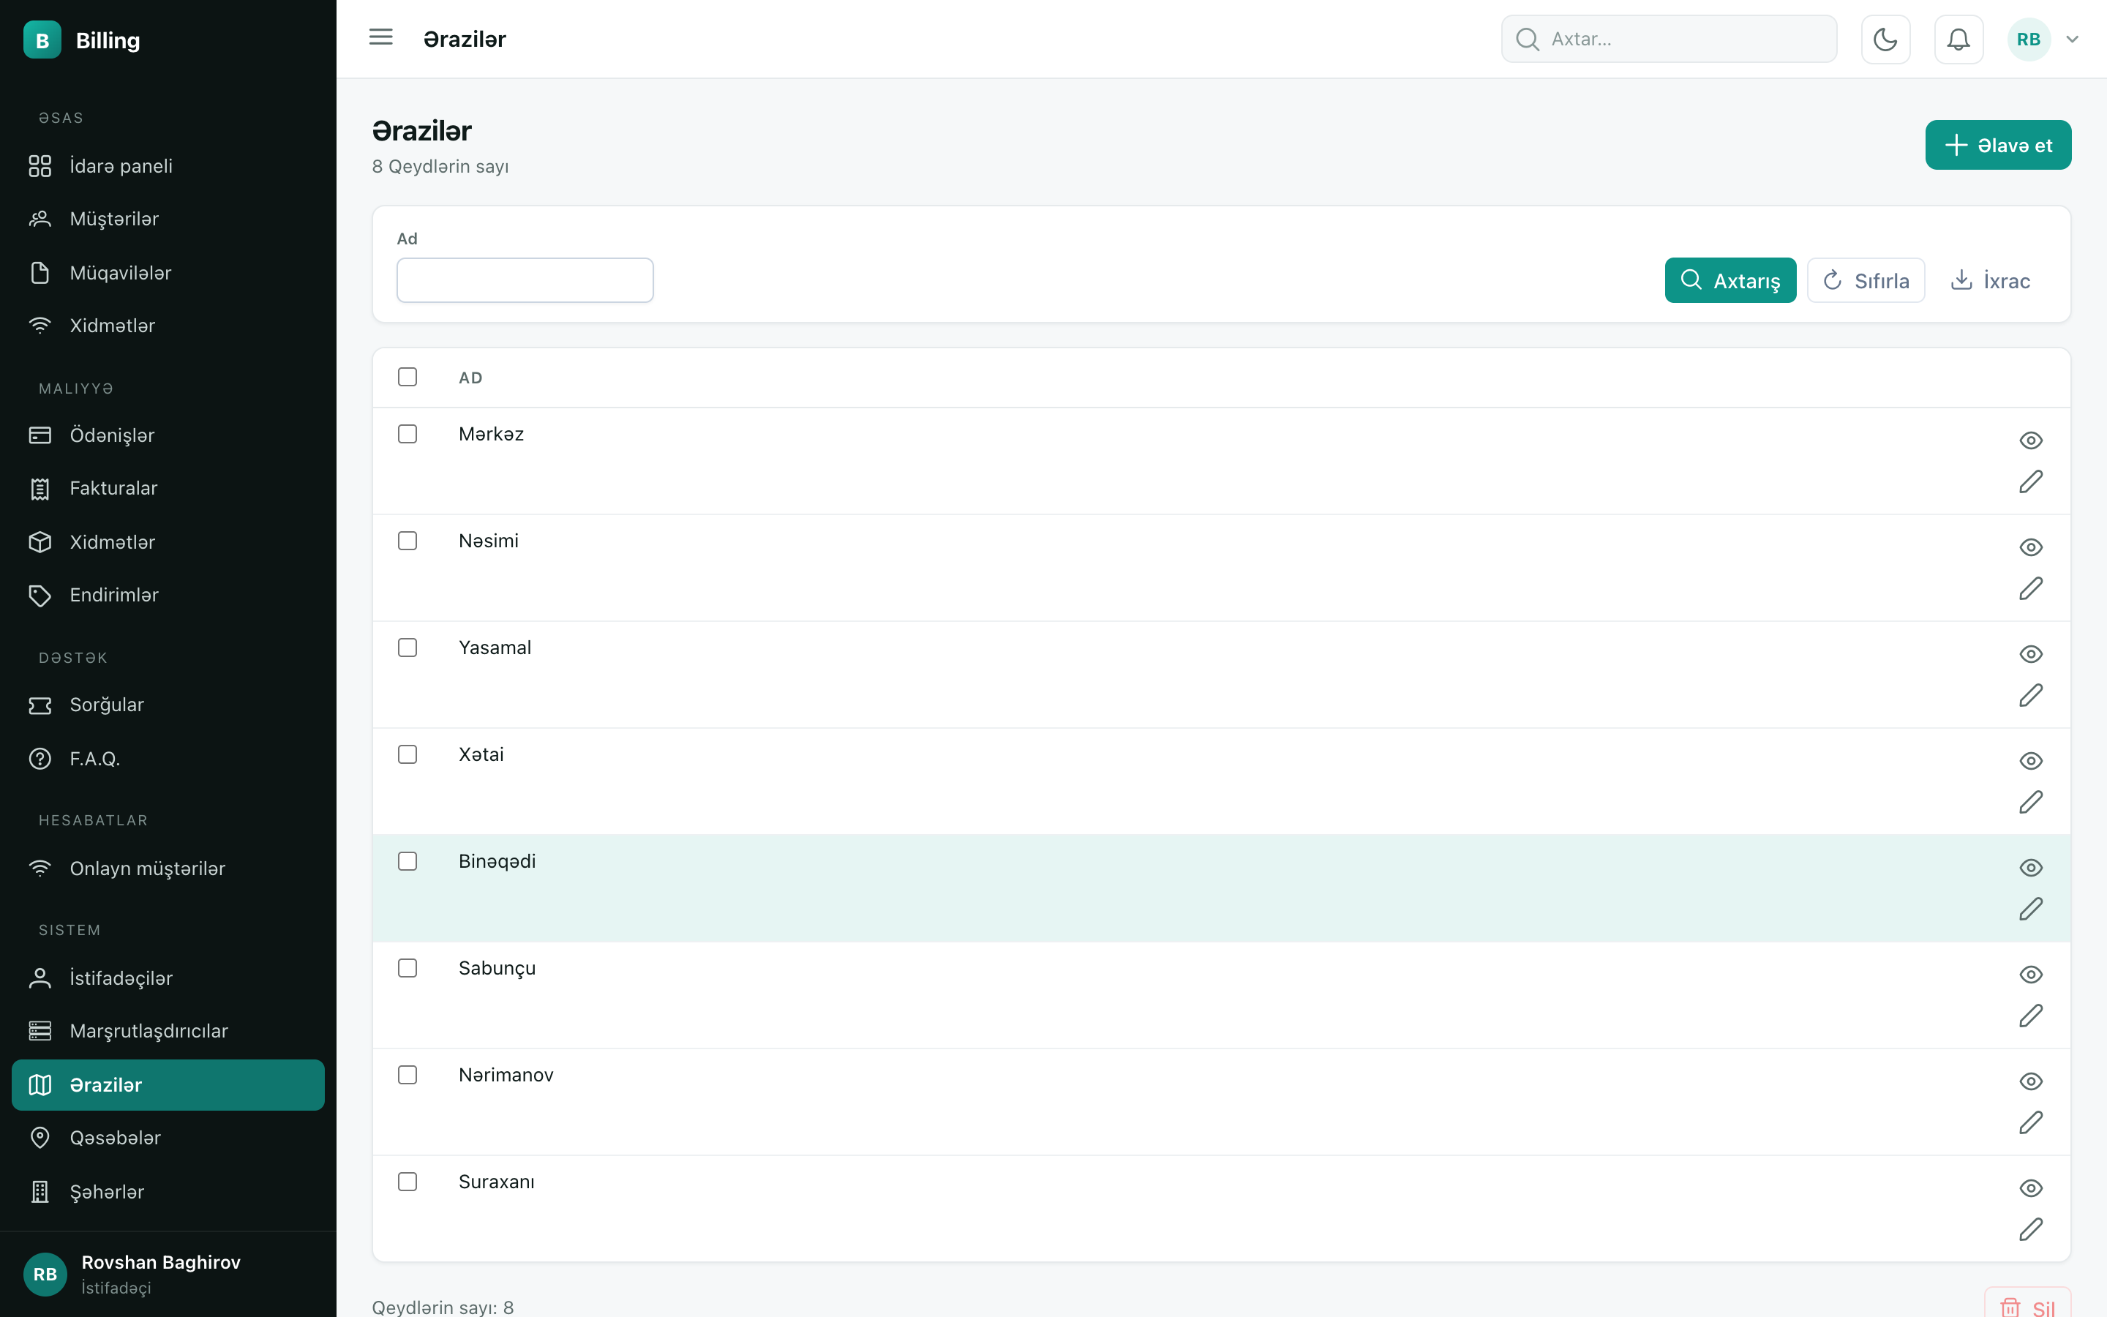Open Fakturalar in sidebar
This screenshot has height=1317, width=2107.
click(x=168, y=488)
